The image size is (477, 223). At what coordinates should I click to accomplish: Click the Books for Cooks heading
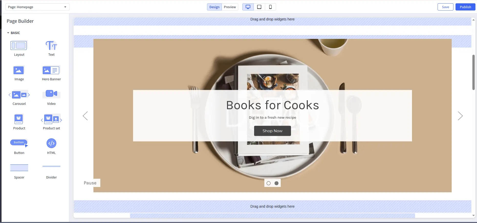coord(273,105)
